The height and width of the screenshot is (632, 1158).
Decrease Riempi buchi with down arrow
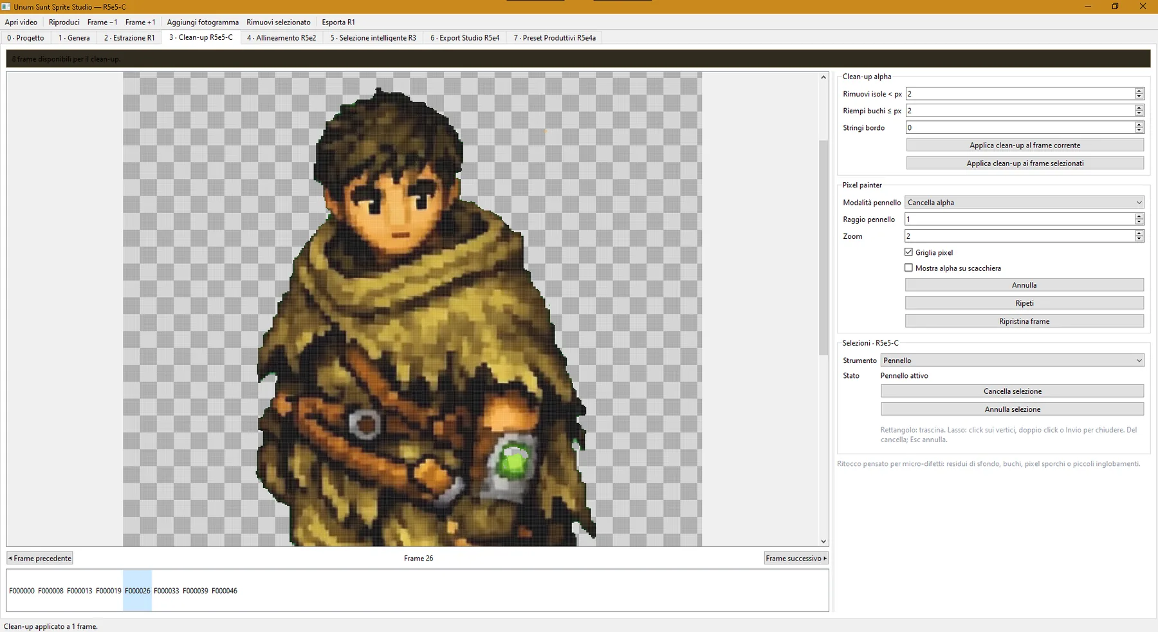click(1139, 114)
